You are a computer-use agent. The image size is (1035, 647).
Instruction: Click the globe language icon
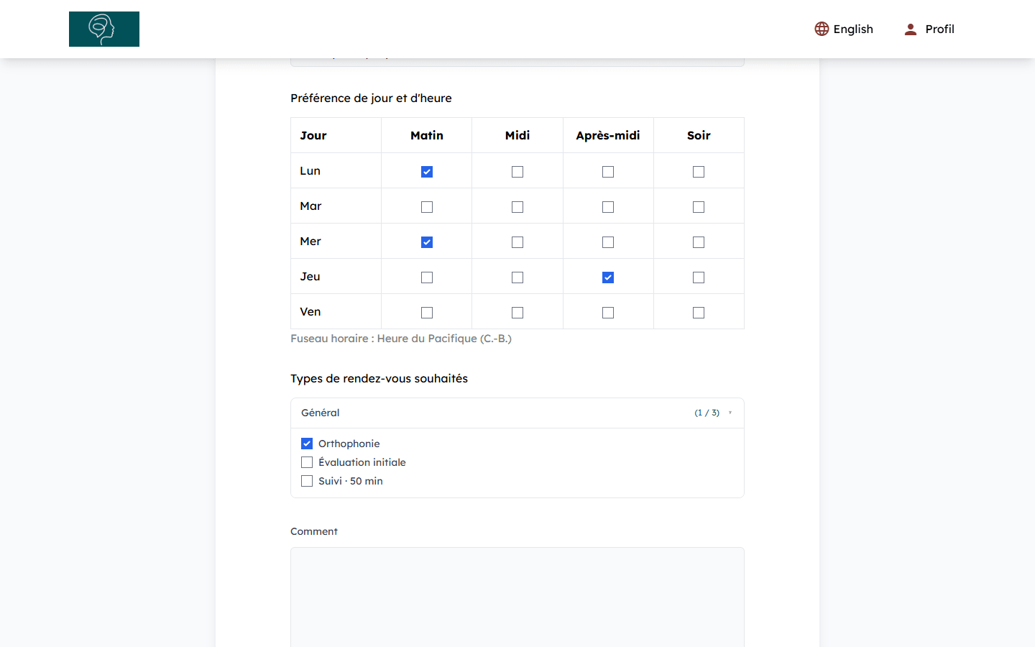(x=822, y=29)
